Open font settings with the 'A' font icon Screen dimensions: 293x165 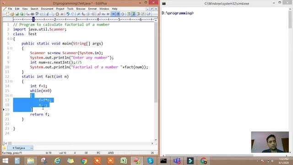(x=99, y=14)
